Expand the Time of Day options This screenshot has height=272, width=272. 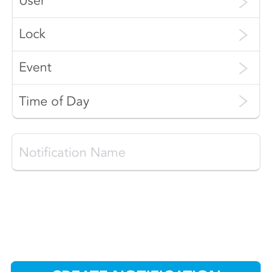pyautogui.click(x=243, y=102)
